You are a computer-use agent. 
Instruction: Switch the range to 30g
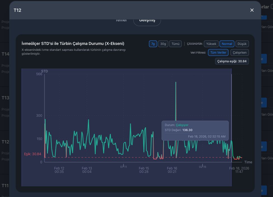(163, 44)
